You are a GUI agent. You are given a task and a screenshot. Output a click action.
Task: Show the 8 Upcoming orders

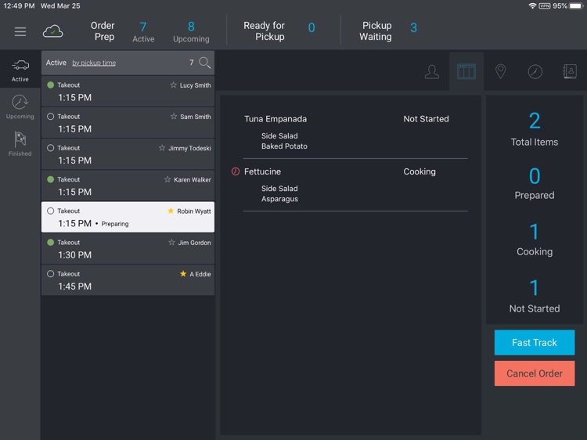pyautogui.click(x=191, y=32)
